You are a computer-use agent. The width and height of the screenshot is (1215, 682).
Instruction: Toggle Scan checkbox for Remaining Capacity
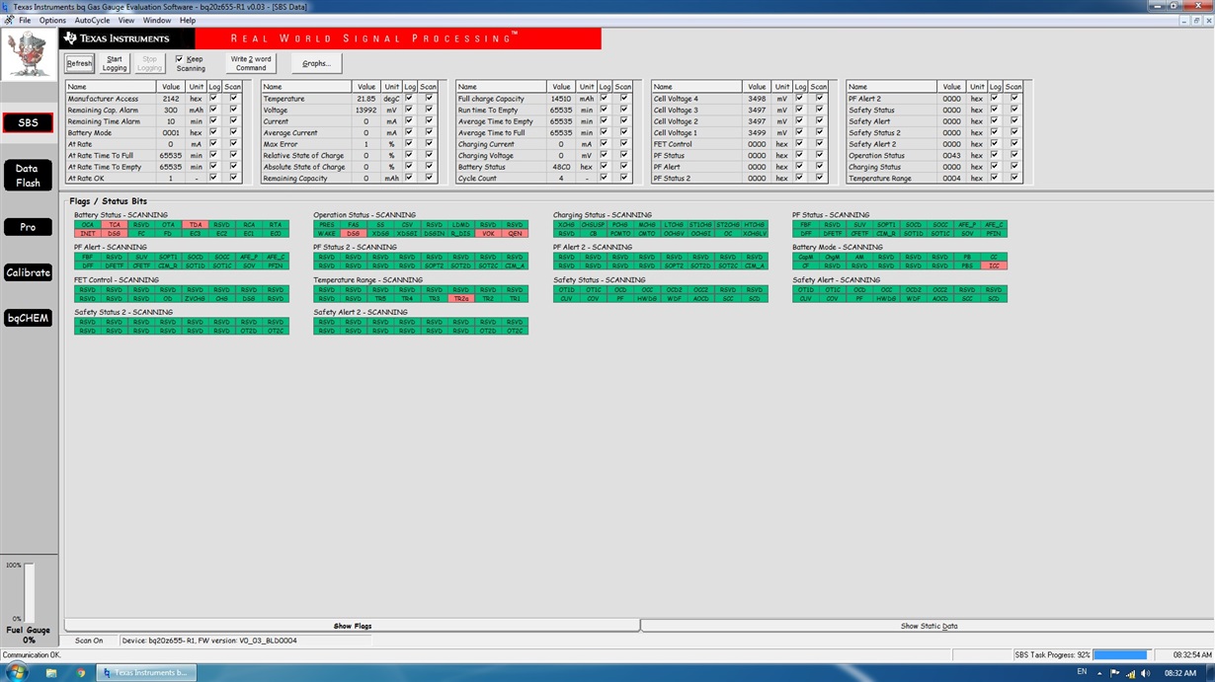pyautogui.click(x=429, y=178)
